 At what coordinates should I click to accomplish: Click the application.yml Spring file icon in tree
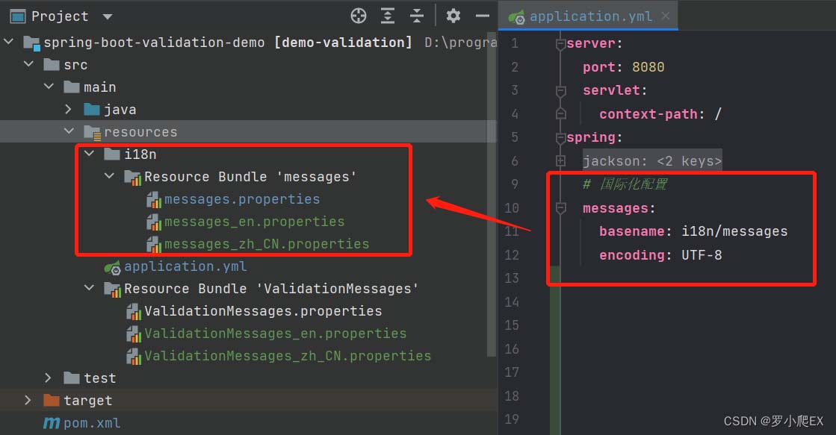[113, 267]
